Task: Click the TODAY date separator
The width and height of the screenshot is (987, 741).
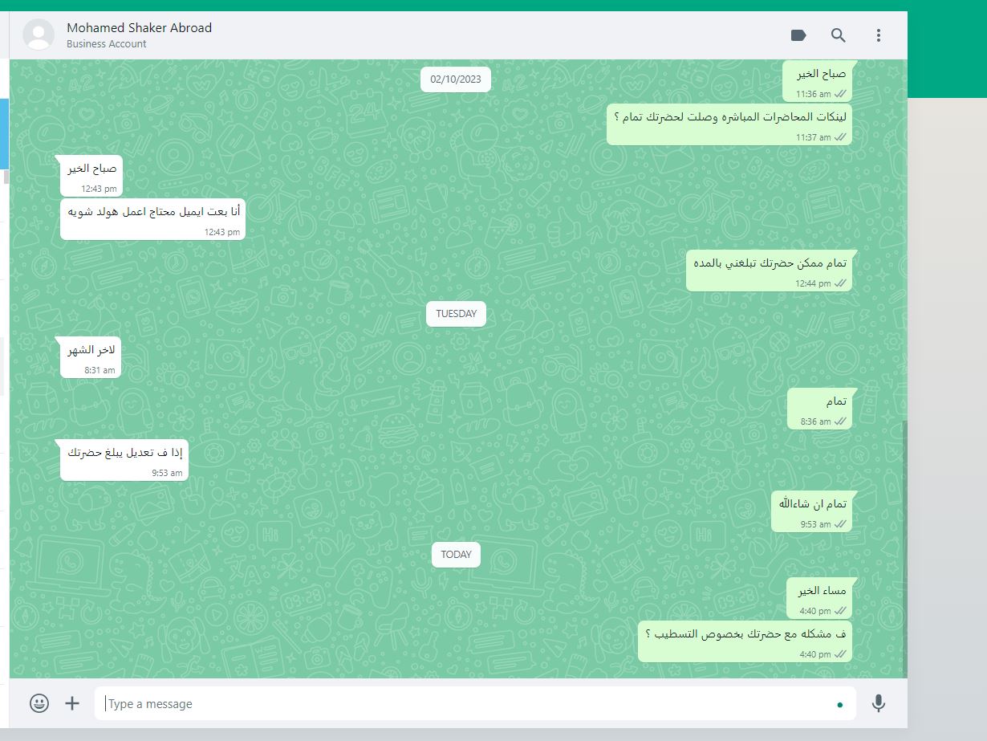Action: coord(456,555)
